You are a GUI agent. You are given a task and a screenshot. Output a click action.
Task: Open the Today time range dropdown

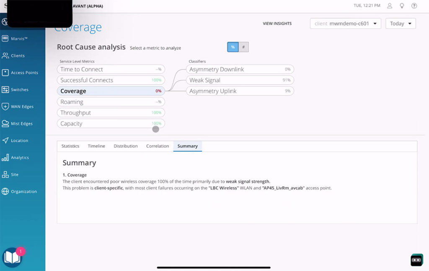pyautogui.click(x=401, y=23)
